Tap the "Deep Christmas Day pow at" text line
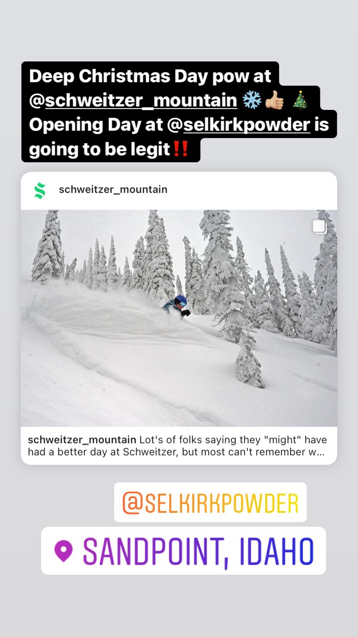358x637 pixels. [x=150, y=76]
